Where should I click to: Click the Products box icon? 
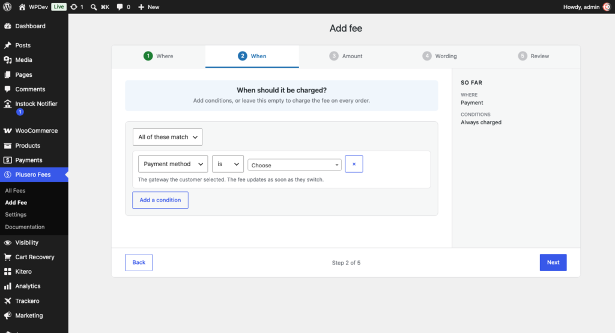(x=7, y=145)
